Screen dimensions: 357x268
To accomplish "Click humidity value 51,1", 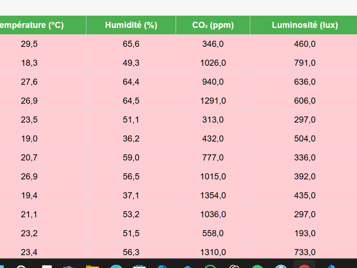I will (x=131, y=119).
